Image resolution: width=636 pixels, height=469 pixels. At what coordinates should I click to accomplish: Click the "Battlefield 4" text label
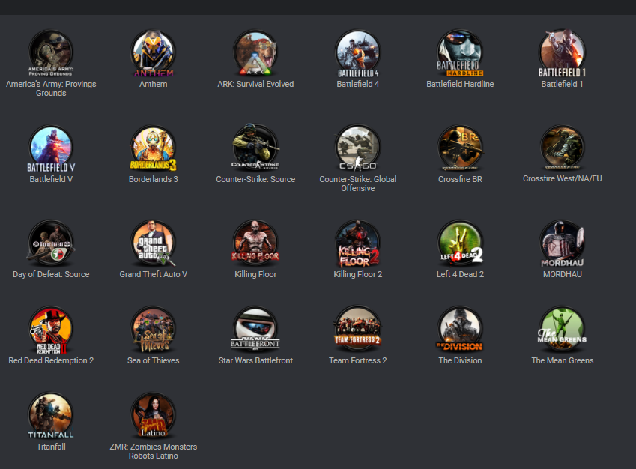click(358, 84)
